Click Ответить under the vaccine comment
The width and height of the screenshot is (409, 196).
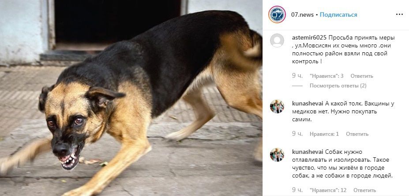tap(357, 134)
